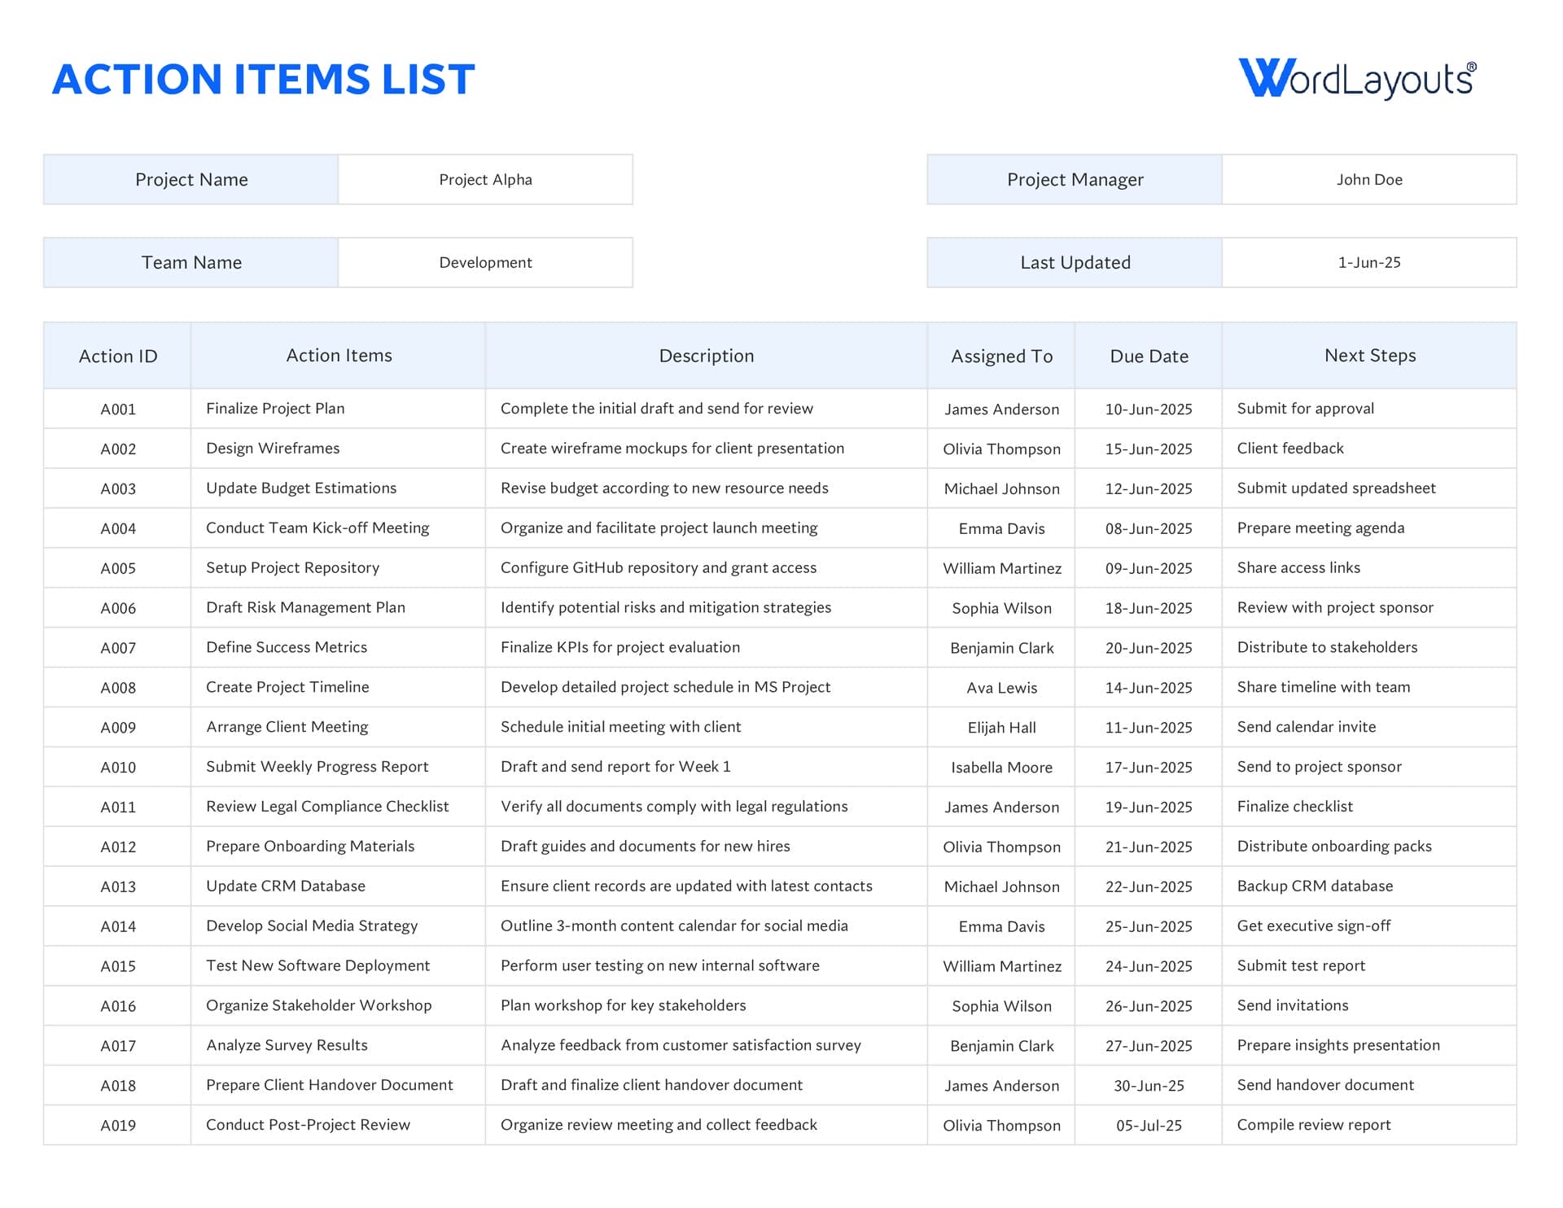
Task: Click the Development team name field
Action: tap(484, 262)
